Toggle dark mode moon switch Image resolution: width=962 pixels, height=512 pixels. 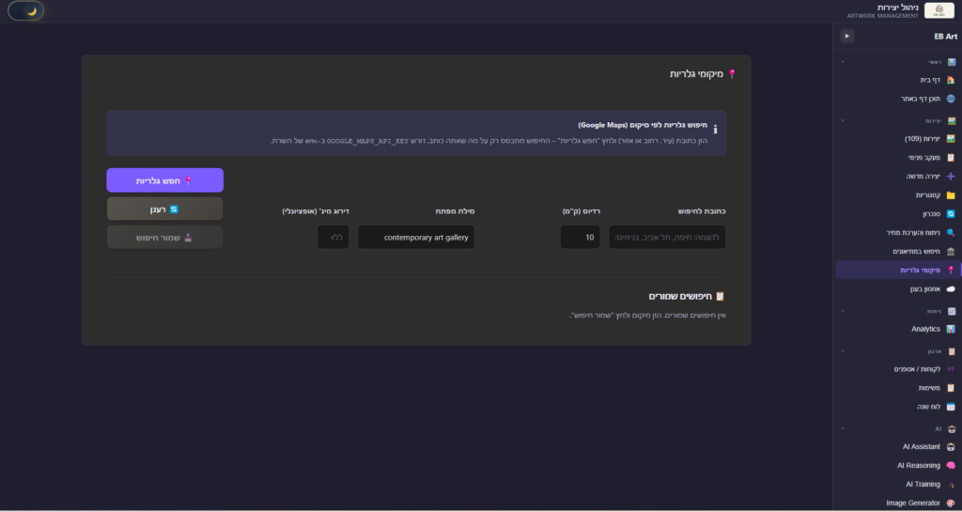tap(25, 11)
